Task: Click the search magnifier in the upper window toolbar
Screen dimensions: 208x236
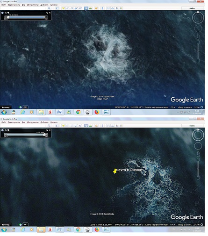Action: click(x=49, y=8)
